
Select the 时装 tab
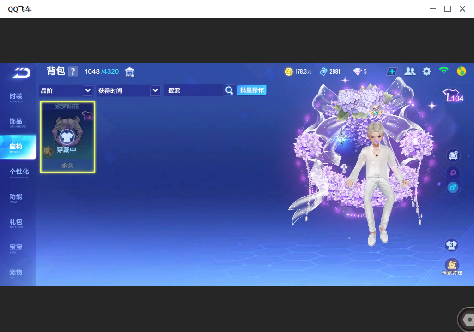[16, 97]
